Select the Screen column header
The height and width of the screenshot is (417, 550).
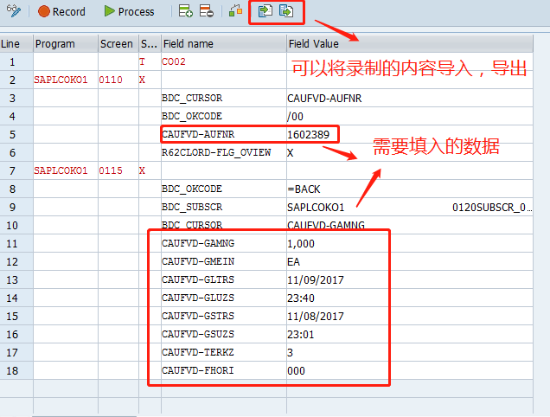(x=118, y=44)
